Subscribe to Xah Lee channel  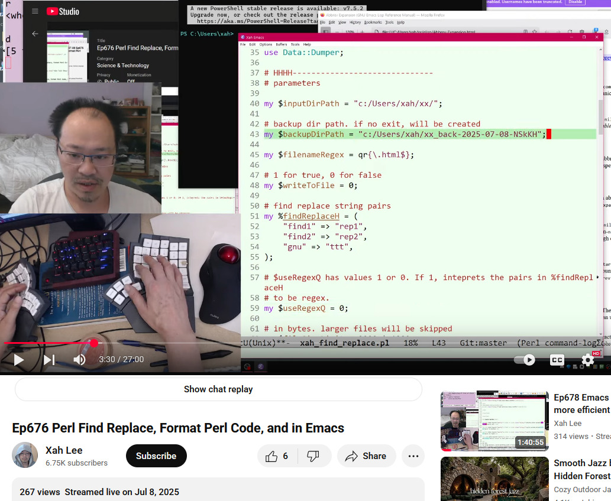[x=156, y=456]
